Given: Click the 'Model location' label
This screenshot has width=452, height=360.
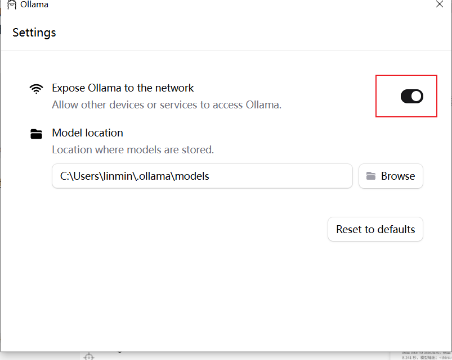Looking at the screenshot, I should click(87, 133).
